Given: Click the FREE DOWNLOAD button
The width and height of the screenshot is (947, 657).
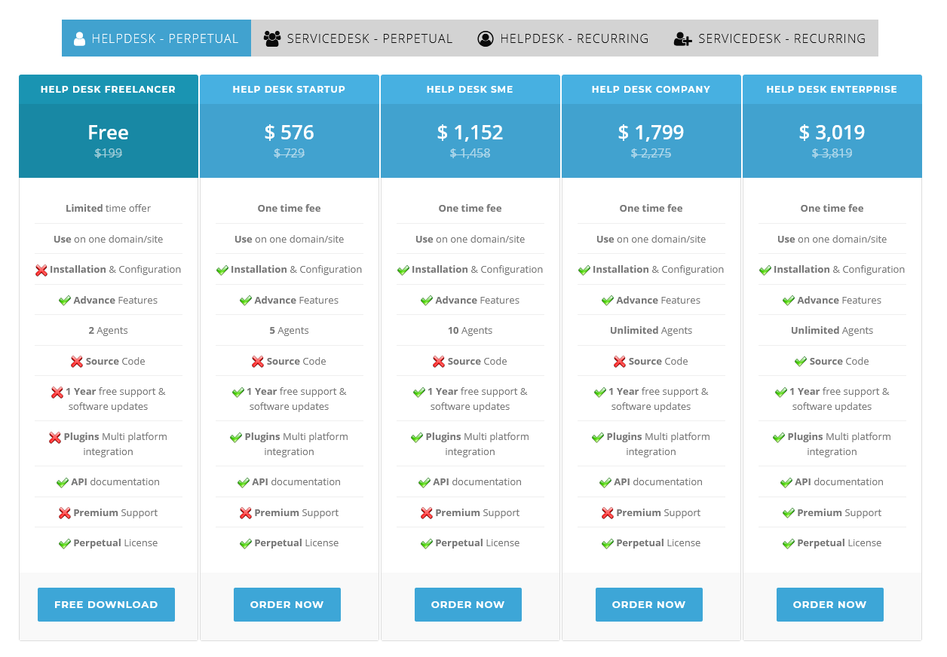Looking at the screenshot, I should click(106, 604).
